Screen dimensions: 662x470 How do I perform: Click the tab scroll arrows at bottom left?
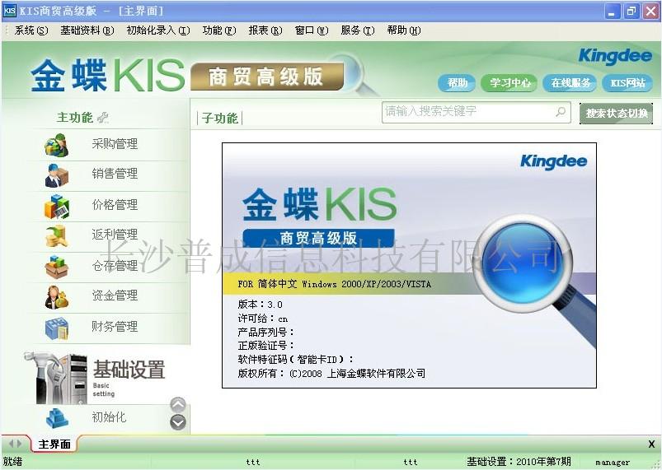[15, 443]
